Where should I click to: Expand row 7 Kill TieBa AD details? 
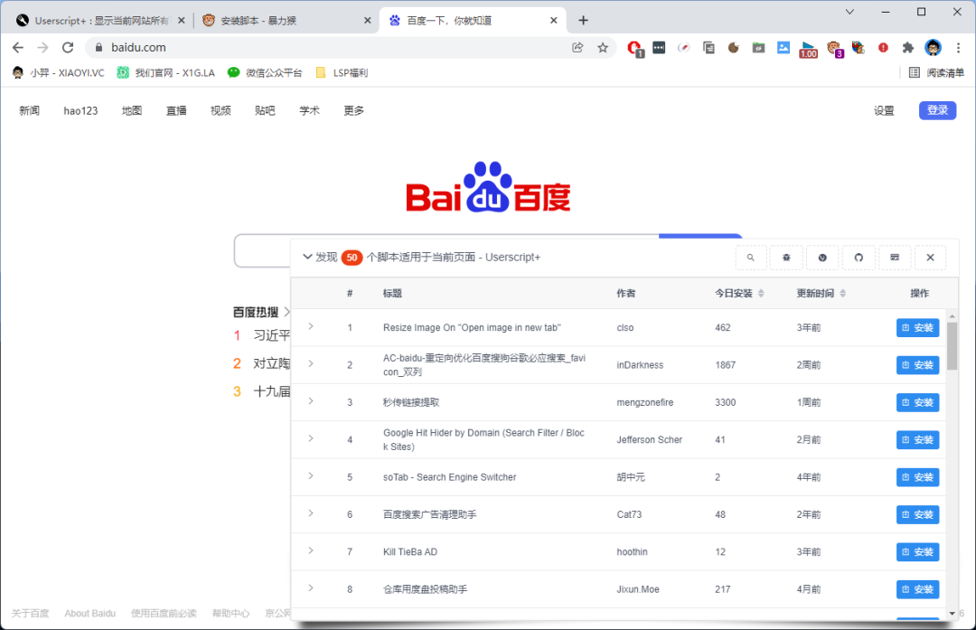tap(311, 551)
